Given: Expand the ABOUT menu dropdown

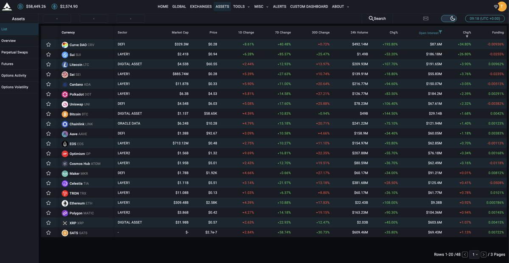Looking at the screenshot, I should point(340,6).
